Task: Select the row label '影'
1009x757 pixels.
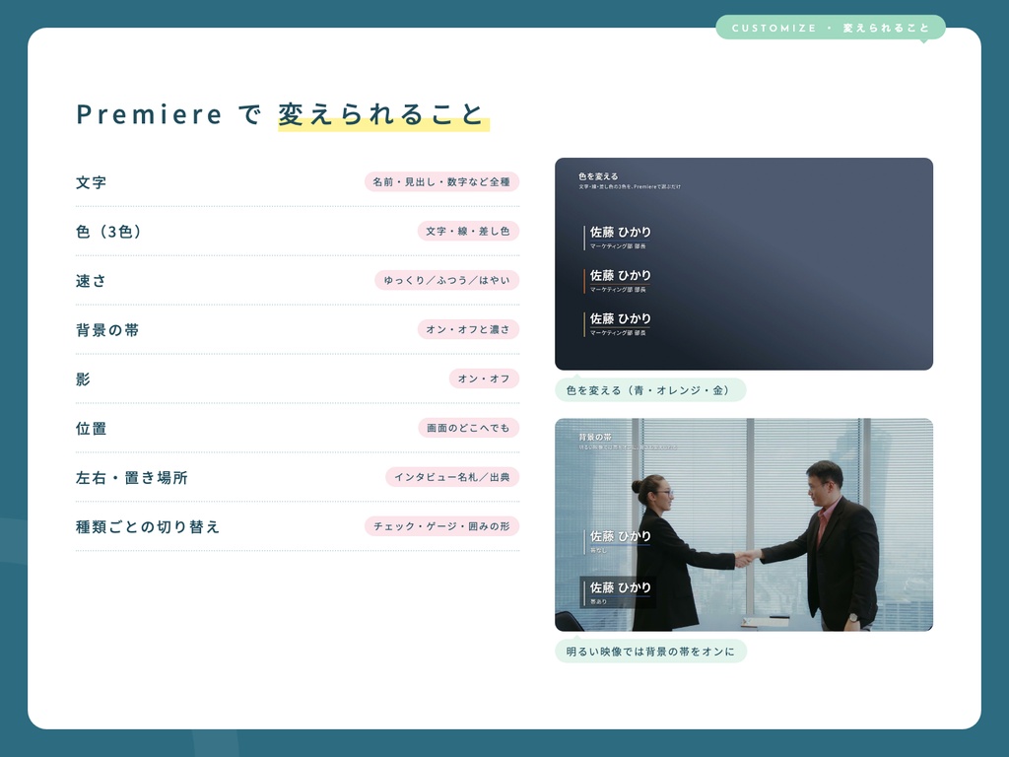Action: 83,379
